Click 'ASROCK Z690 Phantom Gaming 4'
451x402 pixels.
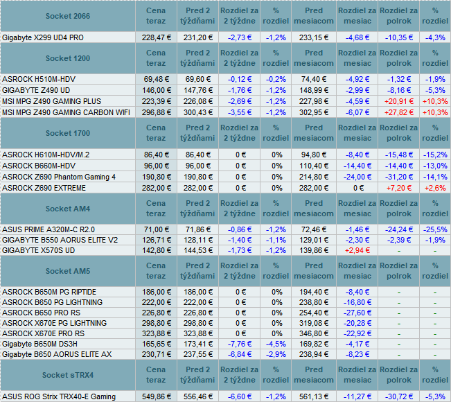tap(59, 177)
